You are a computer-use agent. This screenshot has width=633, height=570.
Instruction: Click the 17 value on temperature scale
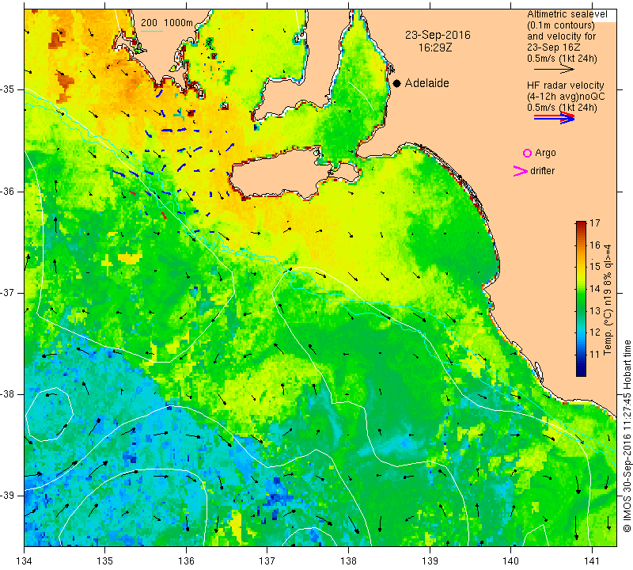595,223
